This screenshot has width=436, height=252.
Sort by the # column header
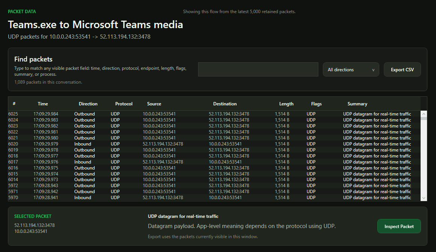pyautogui.click(x=14, y=103)
